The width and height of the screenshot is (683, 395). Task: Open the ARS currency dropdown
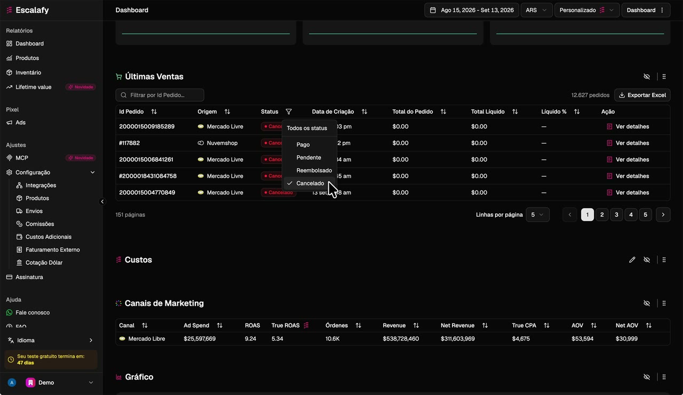[536, 10]
